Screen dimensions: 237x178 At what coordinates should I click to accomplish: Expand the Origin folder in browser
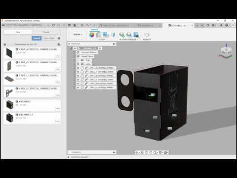point(74,60)
